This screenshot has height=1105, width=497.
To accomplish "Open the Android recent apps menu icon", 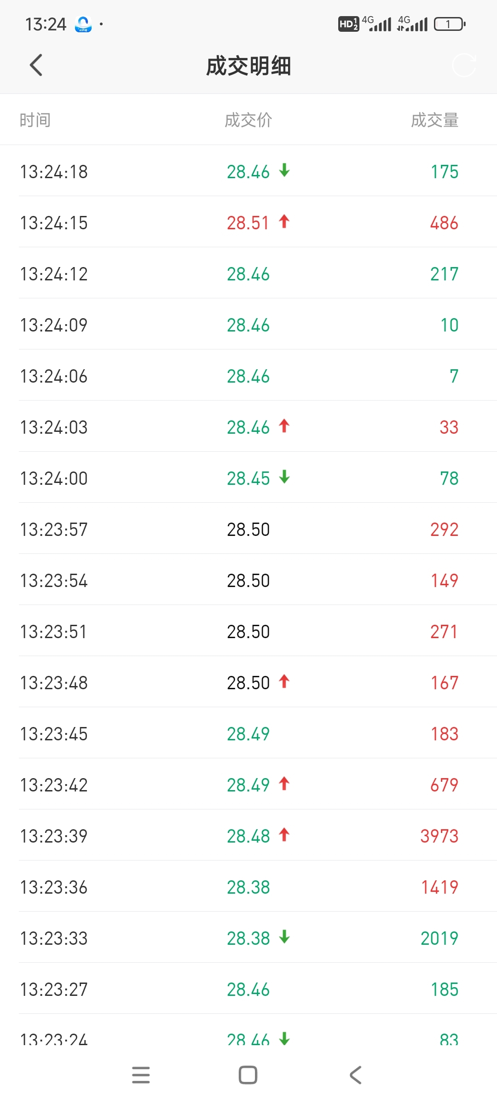I will coord(141,1075).
